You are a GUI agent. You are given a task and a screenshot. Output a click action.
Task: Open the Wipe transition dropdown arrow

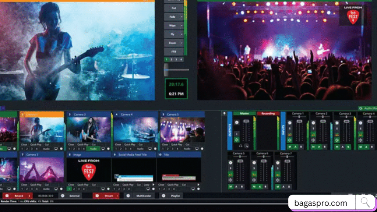[x=182, y=25]
